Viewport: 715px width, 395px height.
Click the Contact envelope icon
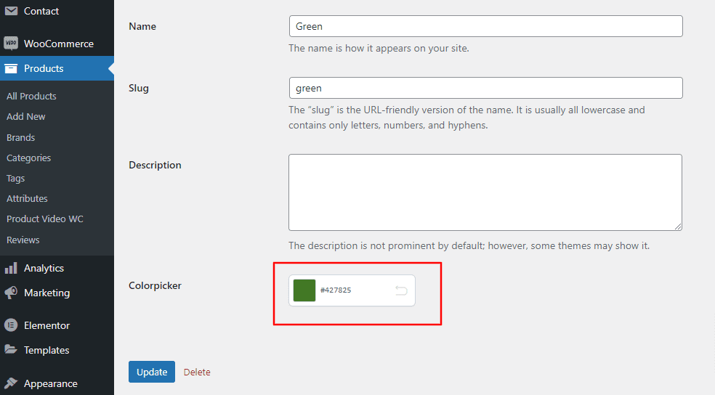pos(11,11)
